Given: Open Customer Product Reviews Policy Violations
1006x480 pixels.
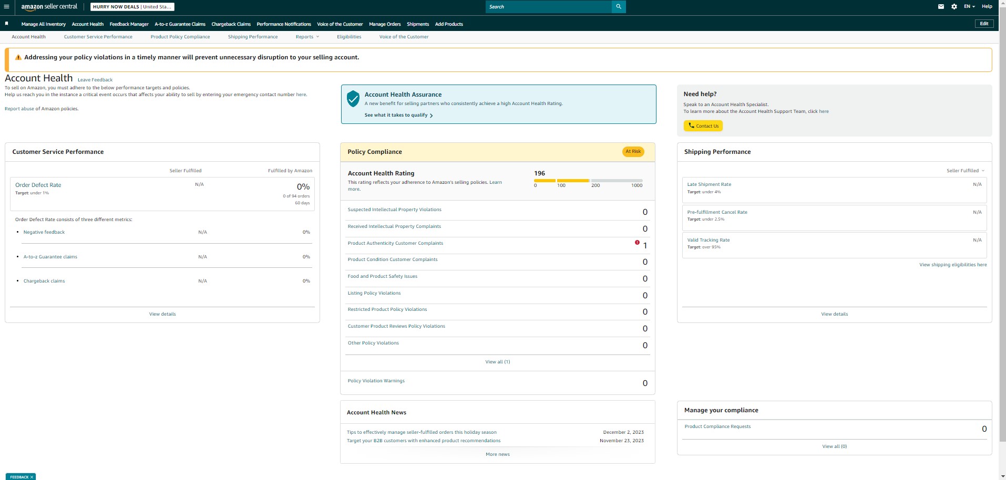Looking at the screenshot, I should coord(396,326).
